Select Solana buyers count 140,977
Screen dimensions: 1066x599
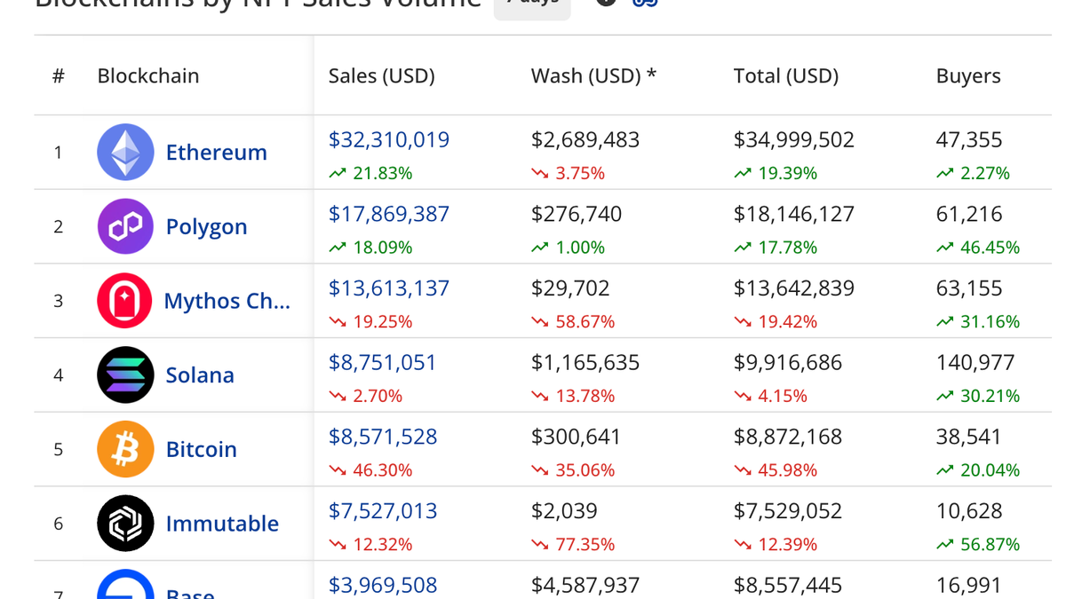click(975, 362)
